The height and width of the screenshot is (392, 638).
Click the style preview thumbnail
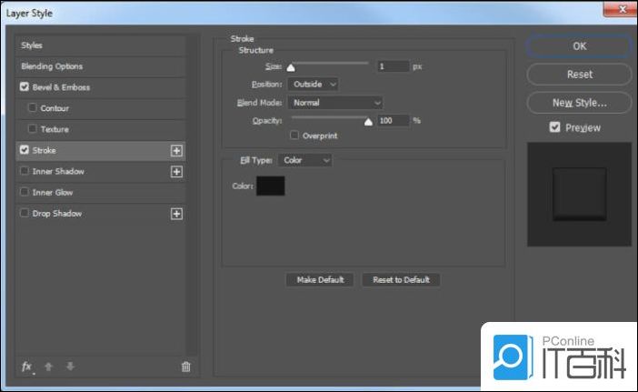click(x=580, y=195)
